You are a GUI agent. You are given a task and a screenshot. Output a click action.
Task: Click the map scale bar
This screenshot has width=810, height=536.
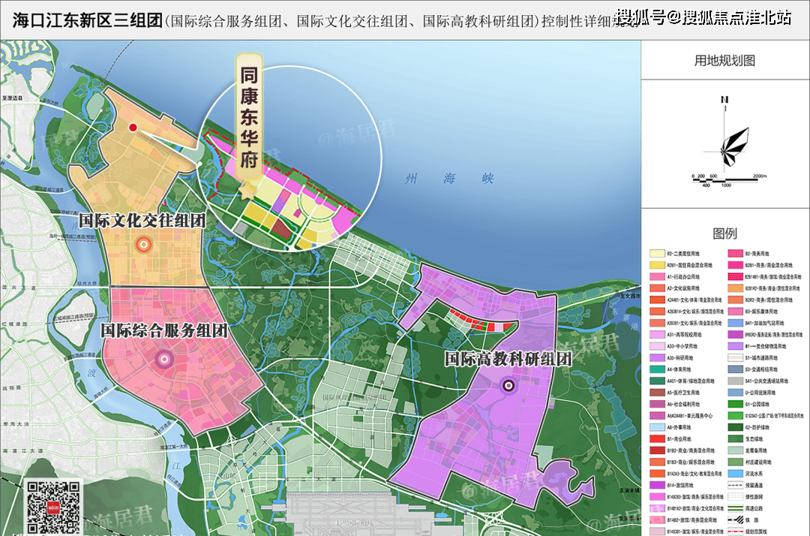pyautogui.click(x=725, y=179)
